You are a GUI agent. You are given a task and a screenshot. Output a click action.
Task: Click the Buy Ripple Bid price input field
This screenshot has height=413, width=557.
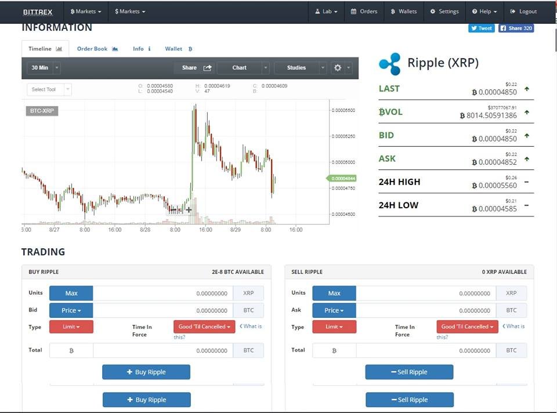click(162, 310)
